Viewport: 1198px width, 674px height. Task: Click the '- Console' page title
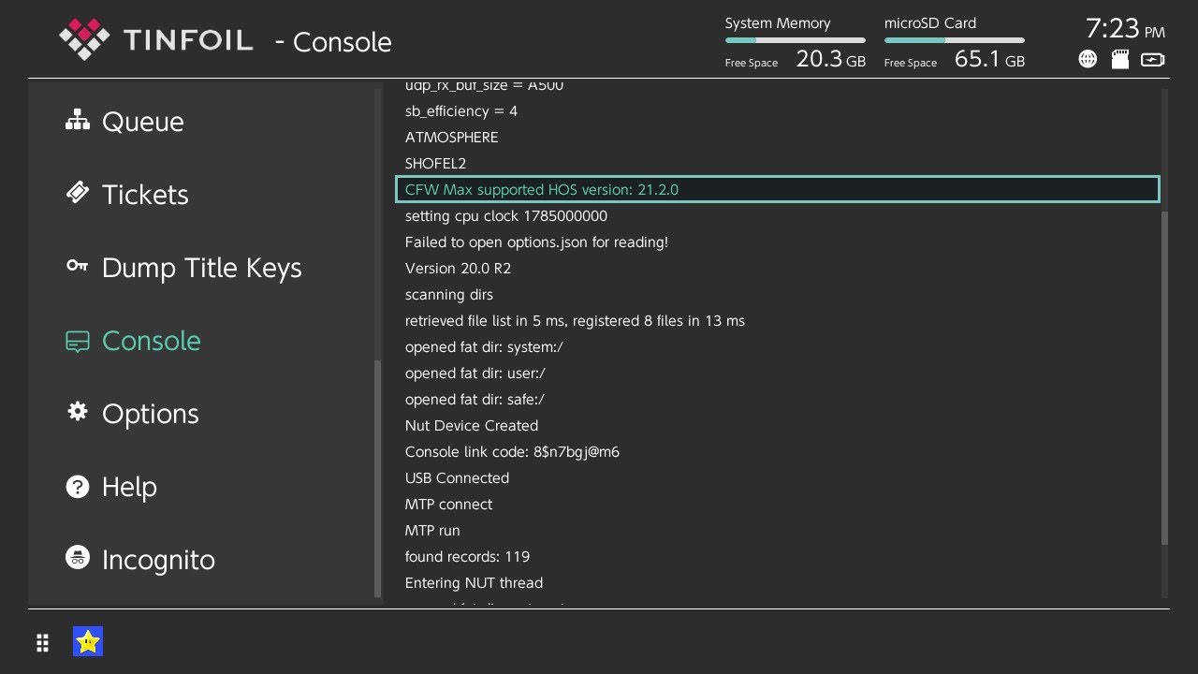click(x=333, y=42)
